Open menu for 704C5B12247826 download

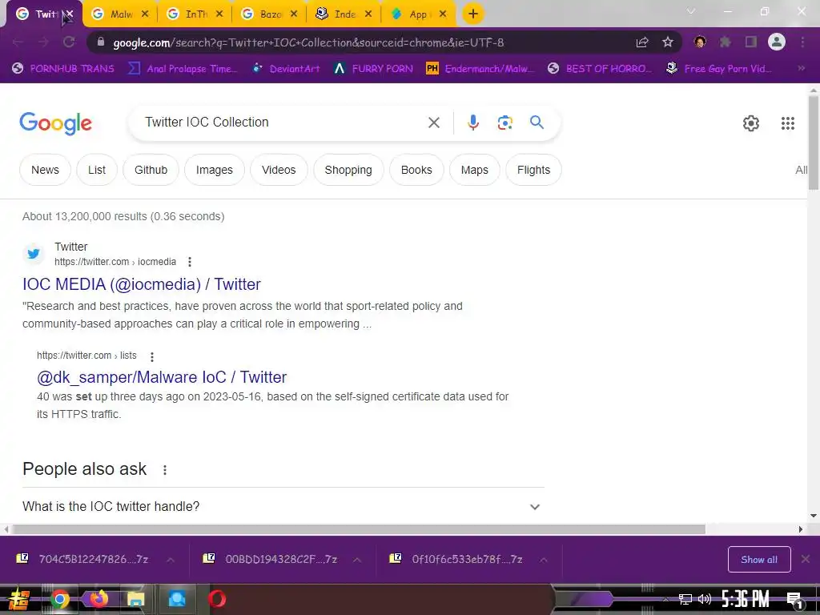point(171,560)
